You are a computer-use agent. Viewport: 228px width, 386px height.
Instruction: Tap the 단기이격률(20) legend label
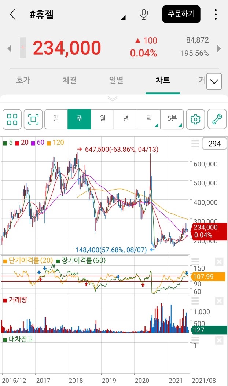pos(31,261)
